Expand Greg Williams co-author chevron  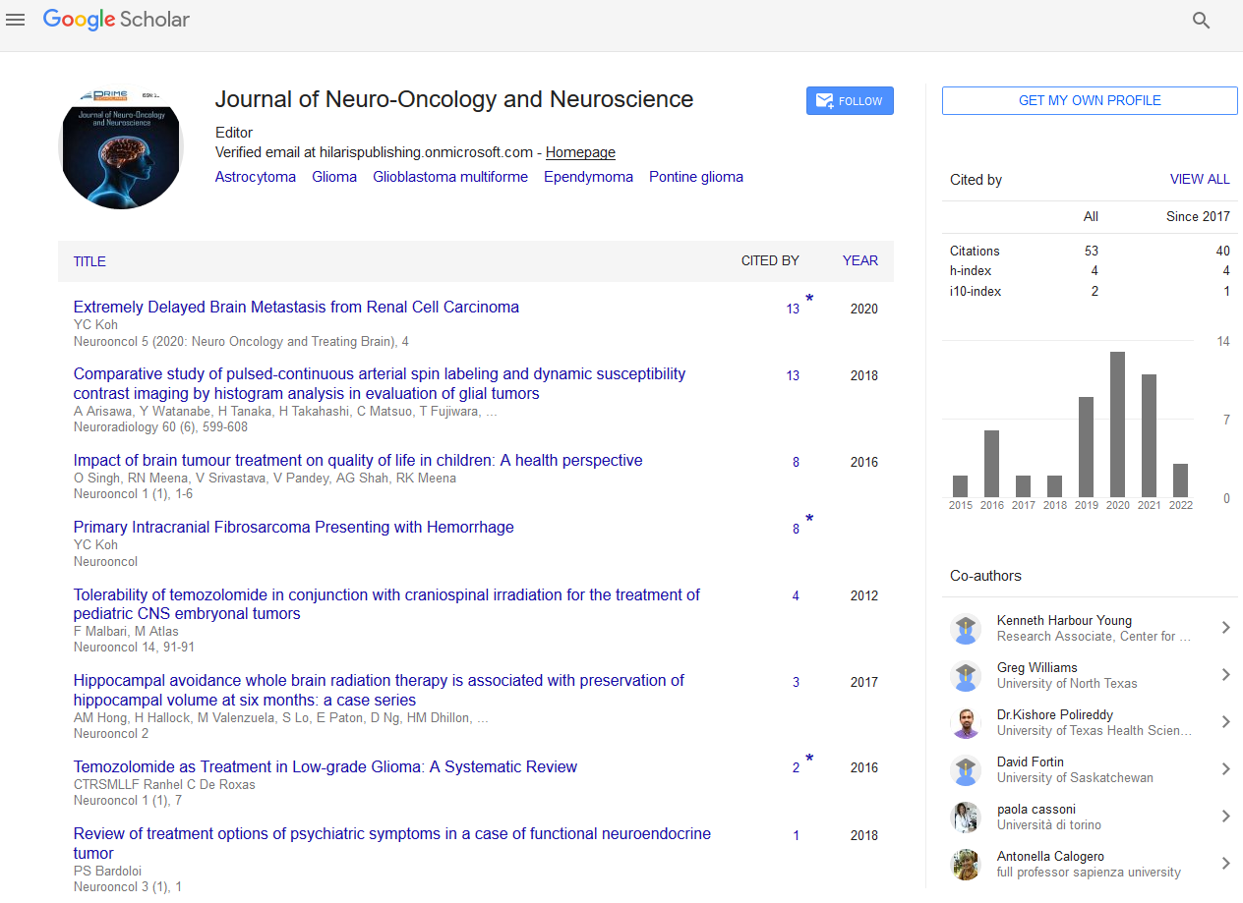tap(1225, 675)
